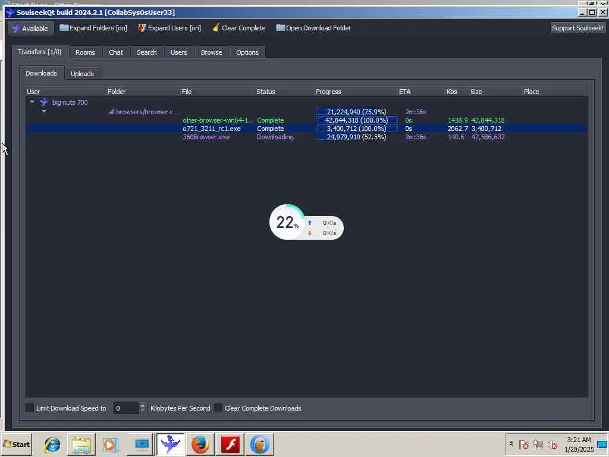The image size is (609, 457).
Task: Sort by the Folder column header
Action: 143,92
